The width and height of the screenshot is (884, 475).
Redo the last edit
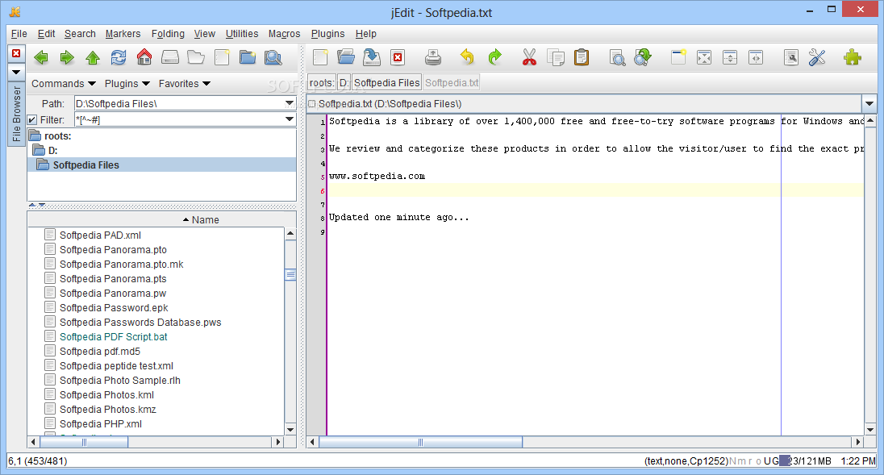[494, 57]
